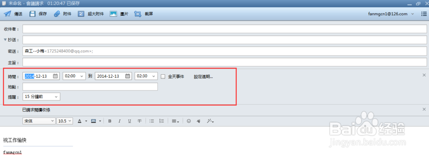Click the 收件者 recipient field
This screenshot has width=429, height=157.
click(225, 29)
